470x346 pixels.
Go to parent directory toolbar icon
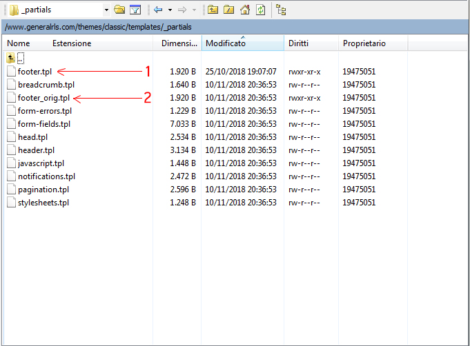pyautogui.click(x=213, y=10)
